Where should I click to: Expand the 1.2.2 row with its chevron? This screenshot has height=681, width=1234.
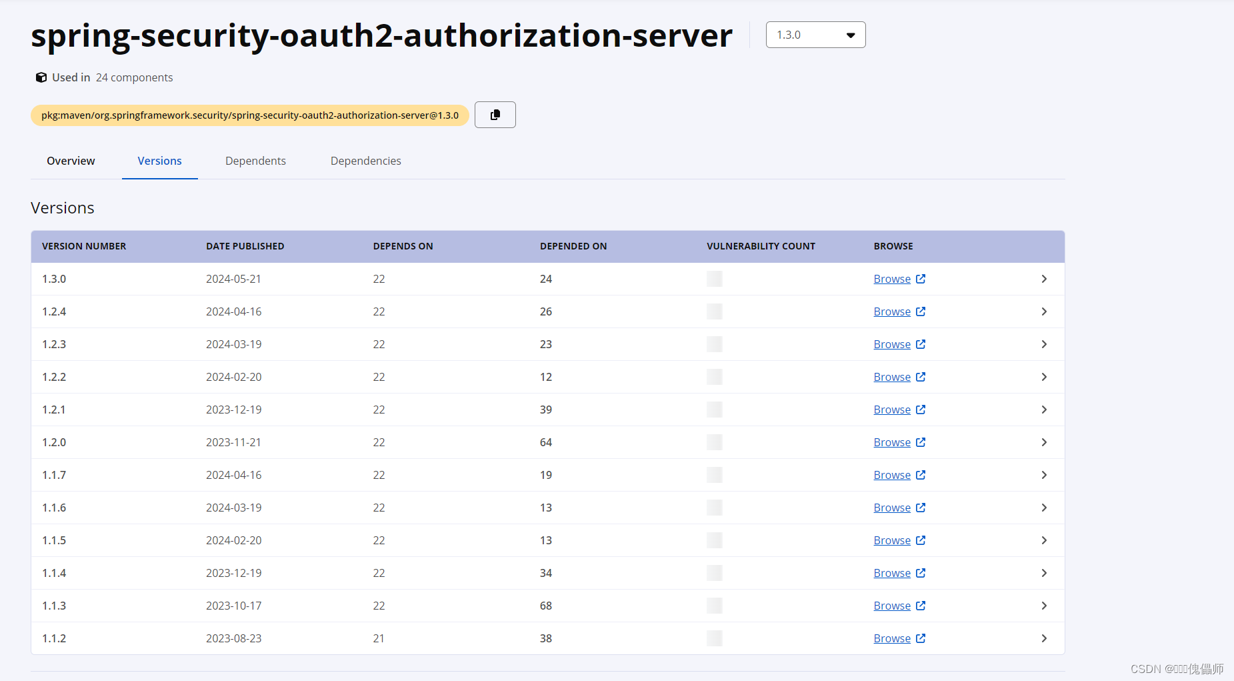pos(1044,377)
